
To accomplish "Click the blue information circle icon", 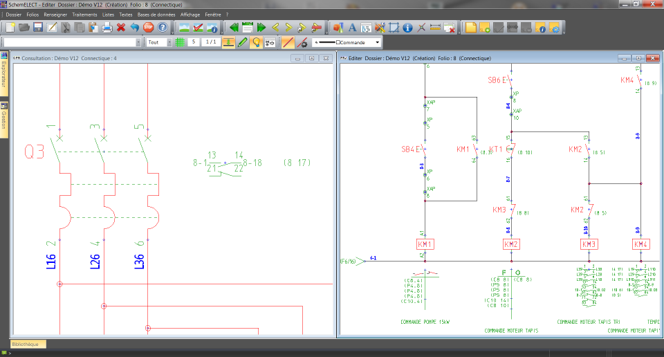I will pos(407,28).
